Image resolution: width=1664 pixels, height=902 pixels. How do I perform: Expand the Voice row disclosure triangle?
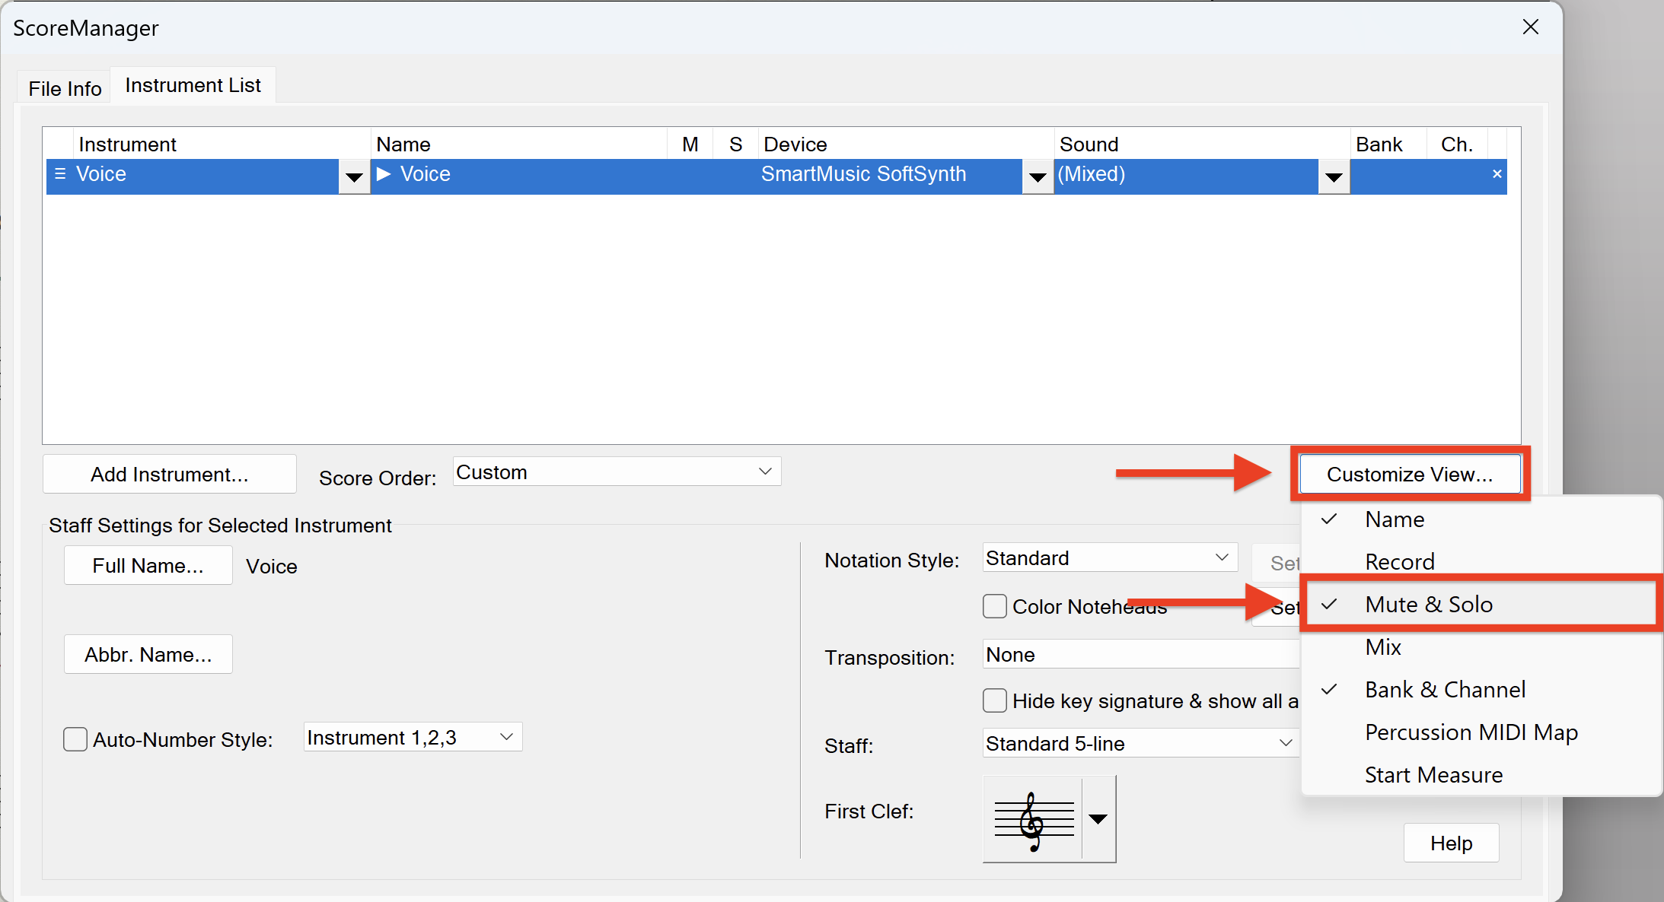384,174
